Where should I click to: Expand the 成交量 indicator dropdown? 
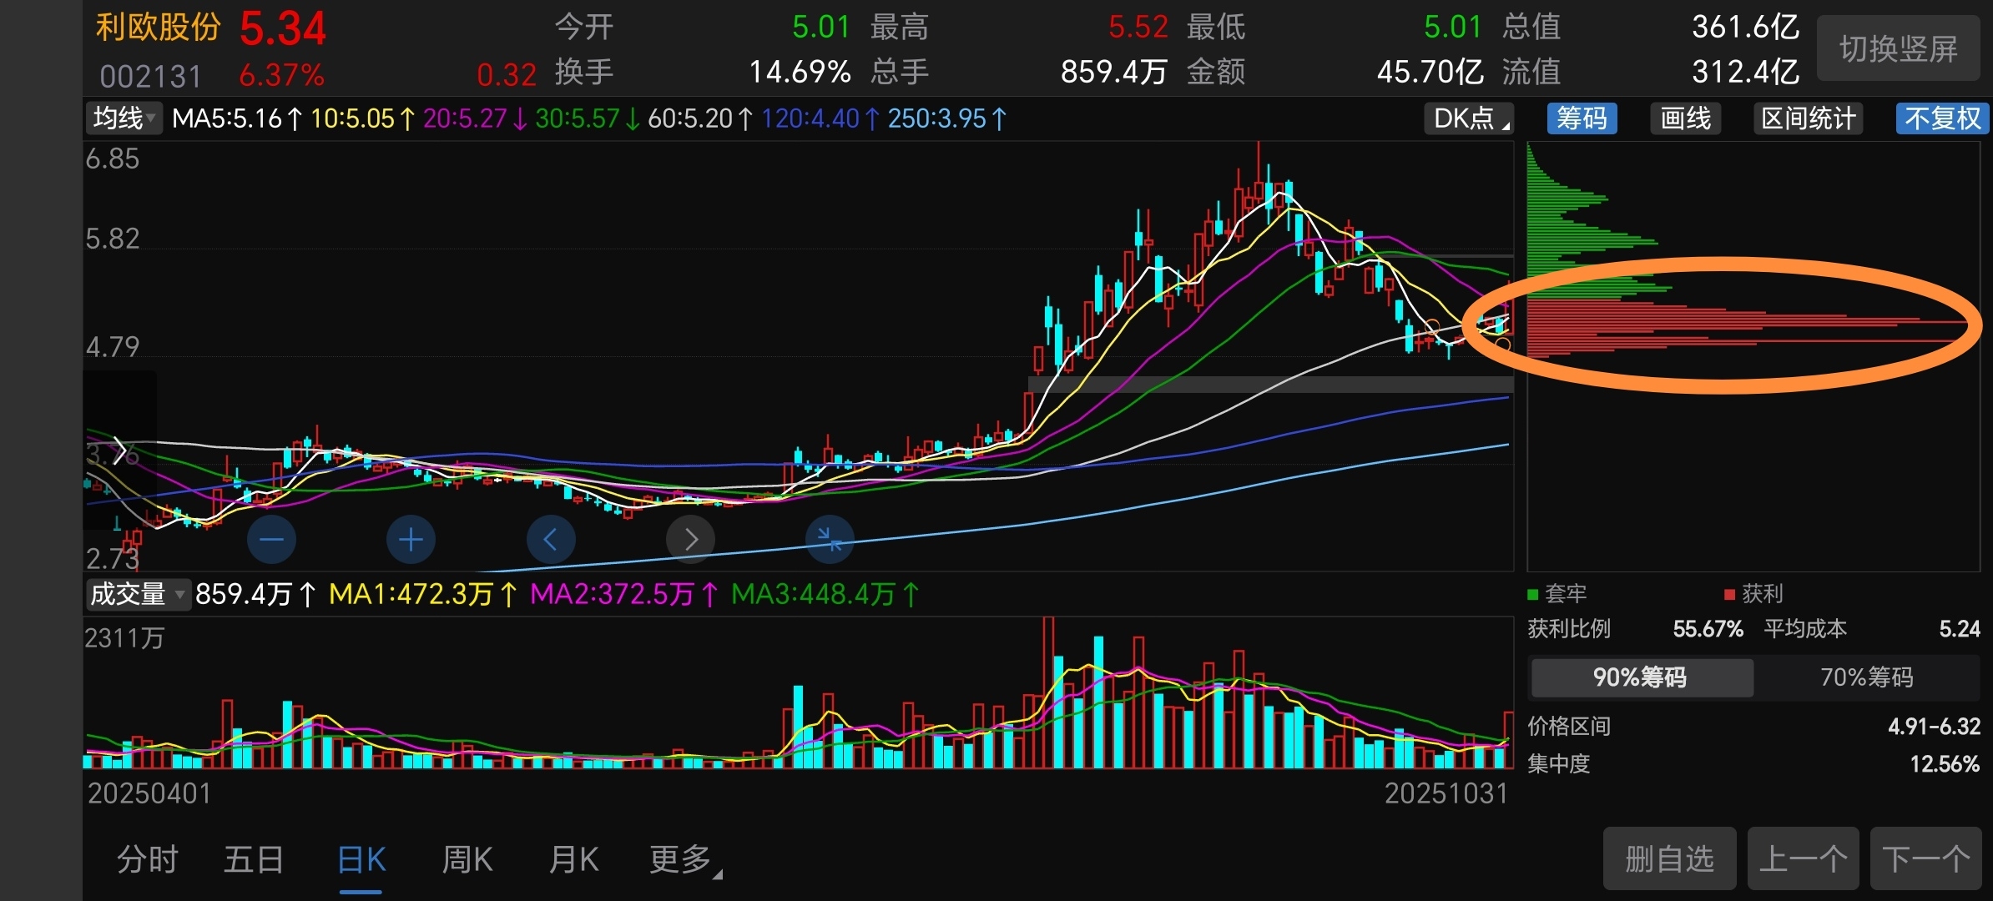click(x=138, y=594)
